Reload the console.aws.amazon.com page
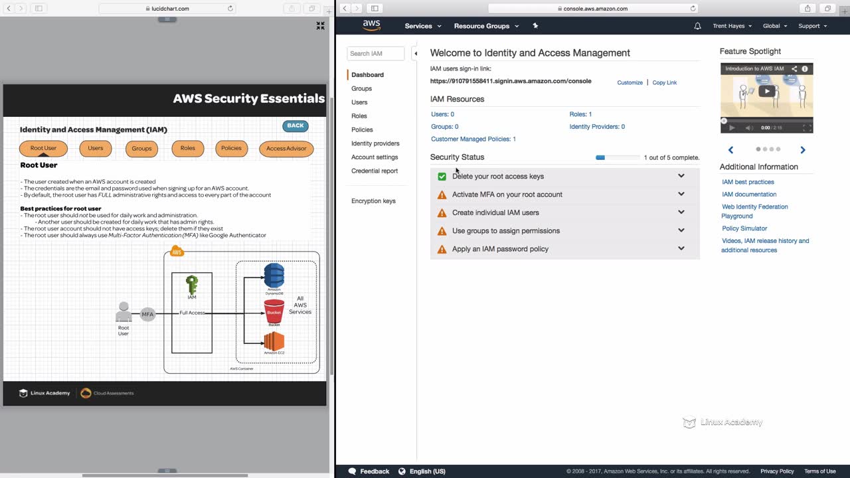Screen dimensions: 850x478 point(693,9)
